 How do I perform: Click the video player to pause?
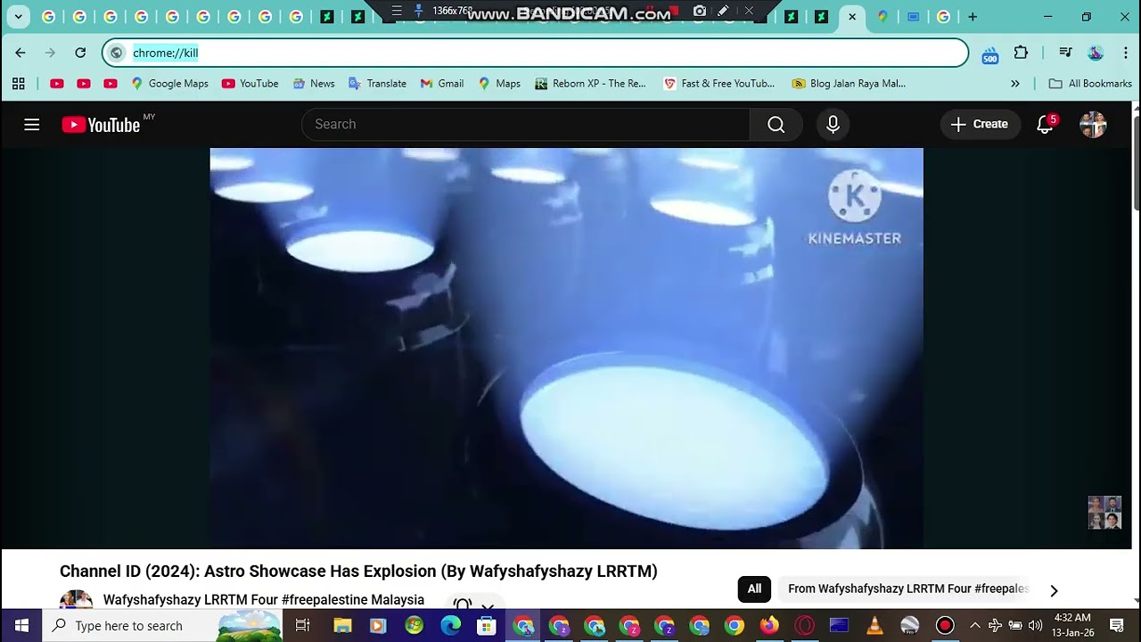[566, 348]
